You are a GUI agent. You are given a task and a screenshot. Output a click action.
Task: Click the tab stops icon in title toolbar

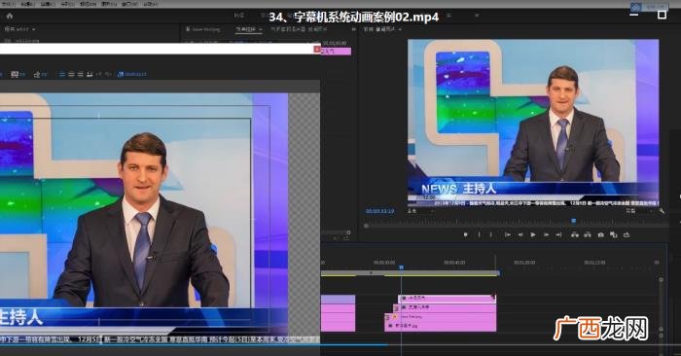[90, 75]
